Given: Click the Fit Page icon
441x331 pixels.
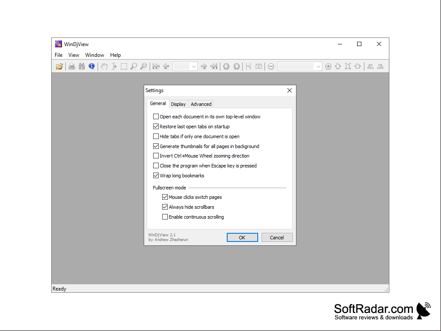Looking at the screenshot, I should pyautogui.click(x=348, y=66).
